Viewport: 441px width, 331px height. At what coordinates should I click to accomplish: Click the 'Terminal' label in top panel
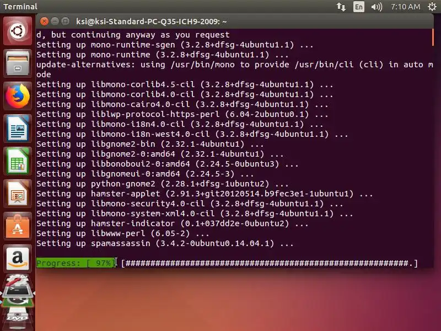coord(20,7)
